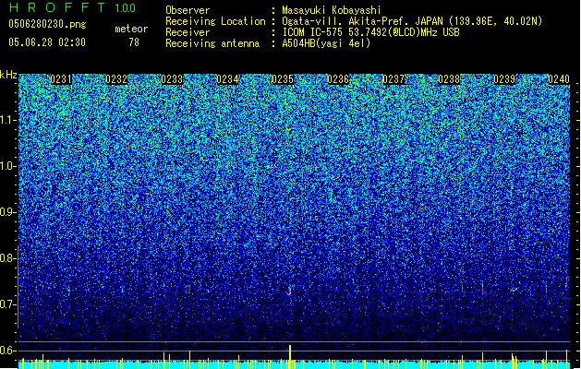
Task: Click the 0231 time marker
Action: pos(61,79)
